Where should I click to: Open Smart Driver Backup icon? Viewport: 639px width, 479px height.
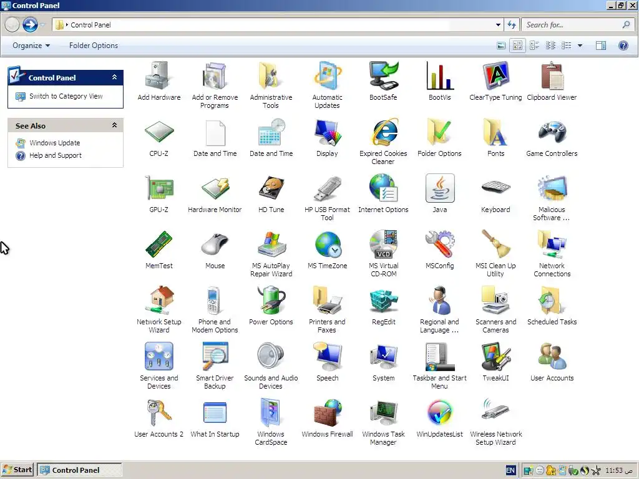[215, 366]
